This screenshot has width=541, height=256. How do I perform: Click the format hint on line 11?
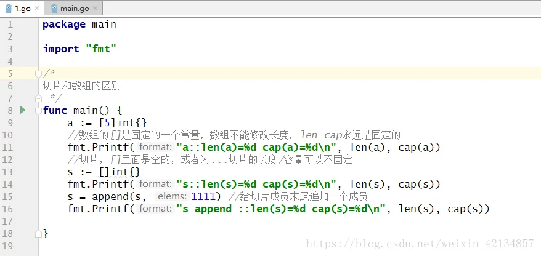pos(155,148)
